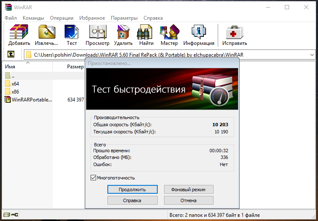This screenshot has width=318, height=221.
Task: Click the Исправить (Repair) first-aid icon
Action: click(x=235, y=32)
